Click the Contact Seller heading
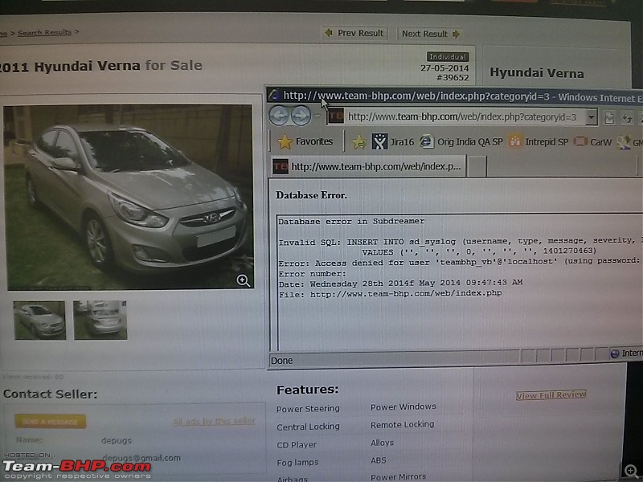Viewport: 643px width, 482px height. tap(50, 394)
